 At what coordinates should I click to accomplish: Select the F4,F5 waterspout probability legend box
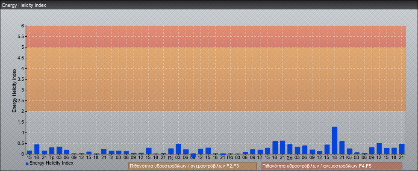click(x=331, y=166)
